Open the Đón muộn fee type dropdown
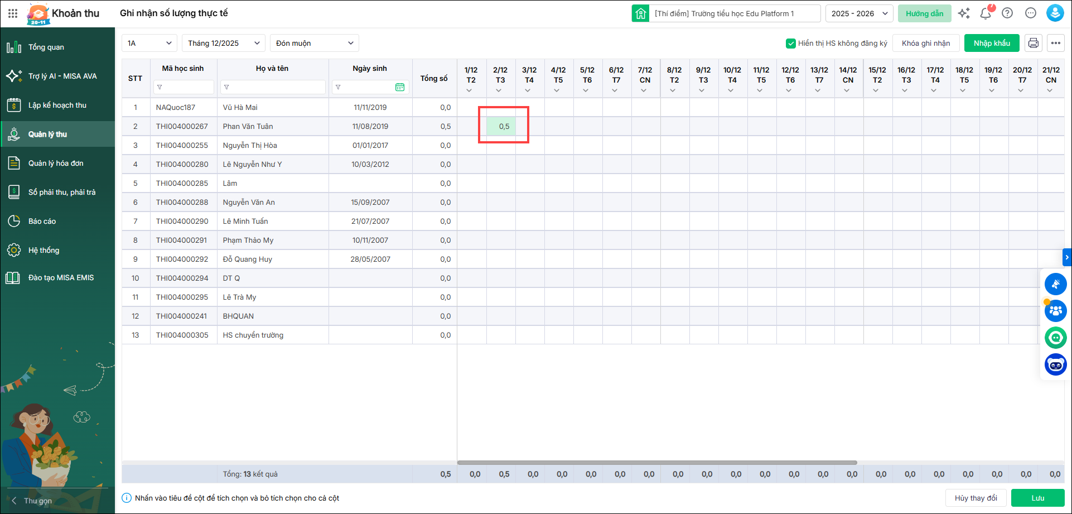Image resolution: width=1072 pixels, height=514 pixels. pos(315,43)
